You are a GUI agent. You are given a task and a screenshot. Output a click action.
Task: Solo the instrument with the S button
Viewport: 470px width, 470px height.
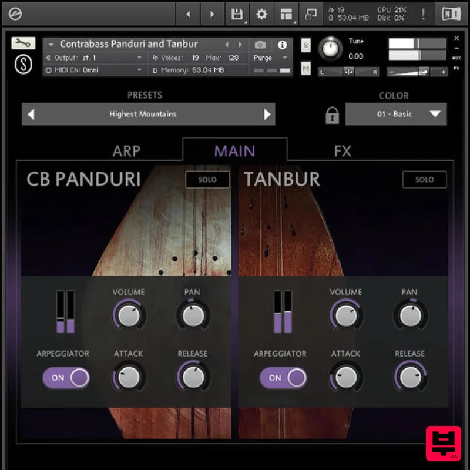(304, 45)
